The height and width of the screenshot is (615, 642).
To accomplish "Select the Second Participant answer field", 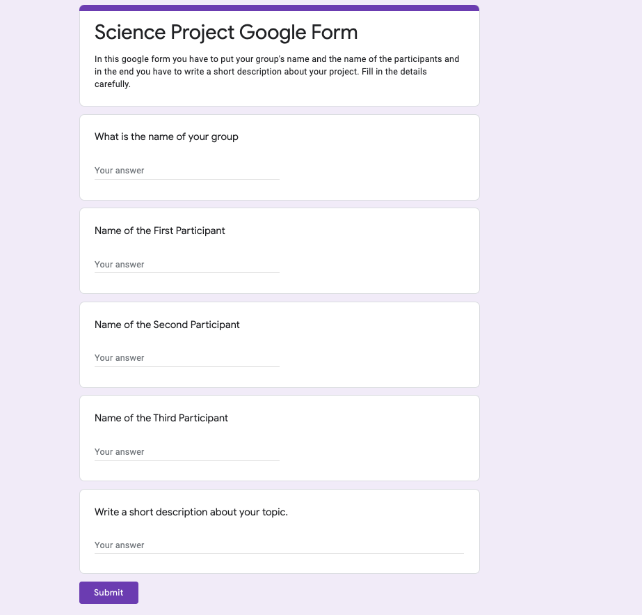I will (186, 358).
